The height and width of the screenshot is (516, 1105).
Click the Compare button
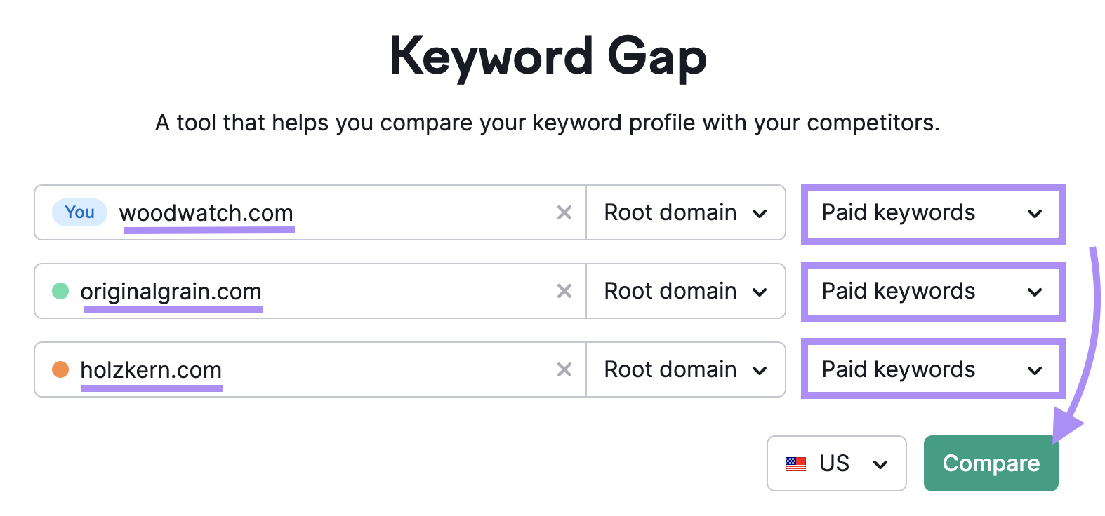point(991,463)
